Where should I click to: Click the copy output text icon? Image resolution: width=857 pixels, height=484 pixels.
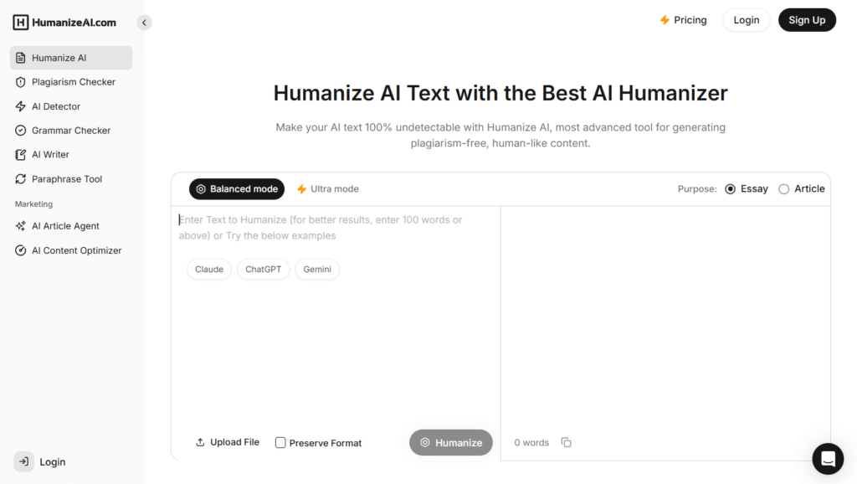click(x=567, y=441)
